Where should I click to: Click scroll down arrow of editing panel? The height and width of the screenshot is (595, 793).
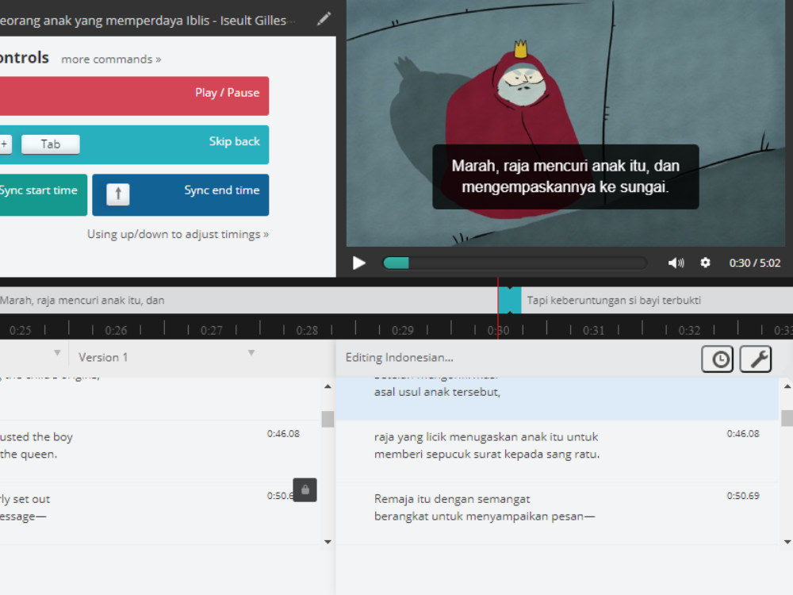click(x=787, y=542)
